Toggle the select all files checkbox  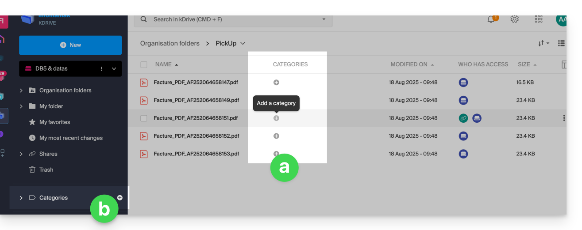143,64
